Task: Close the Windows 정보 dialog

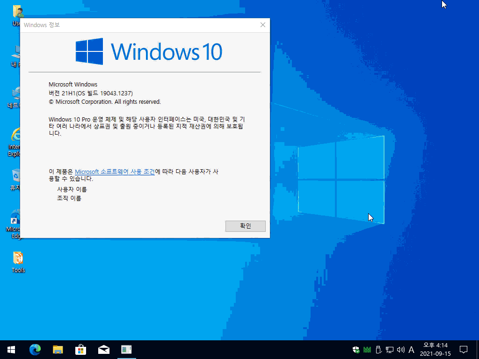Action: point(263,25)
